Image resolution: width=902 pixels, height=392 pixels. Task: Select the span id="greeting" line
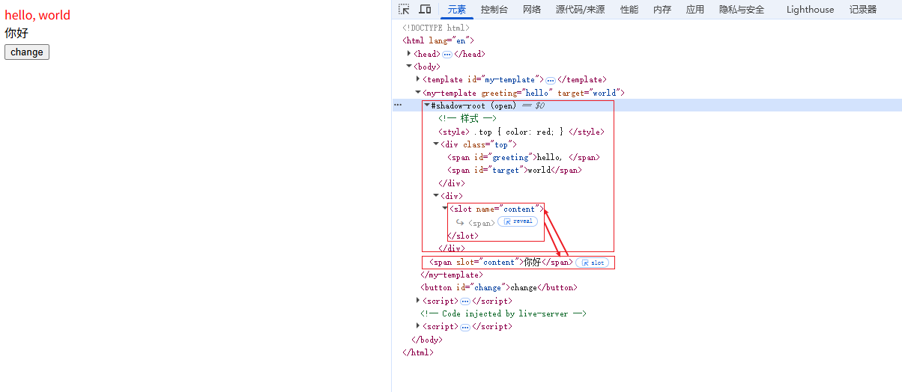(x=524, y=158)
